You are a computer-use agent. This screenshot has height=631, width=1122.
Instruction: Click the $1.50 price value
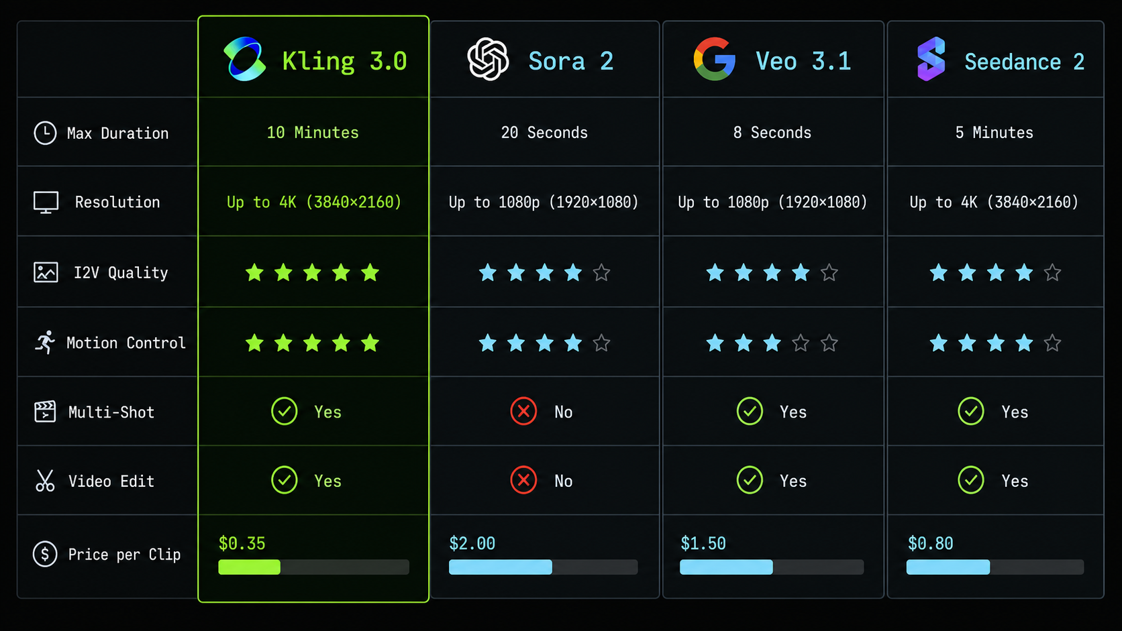click(703, 543)
